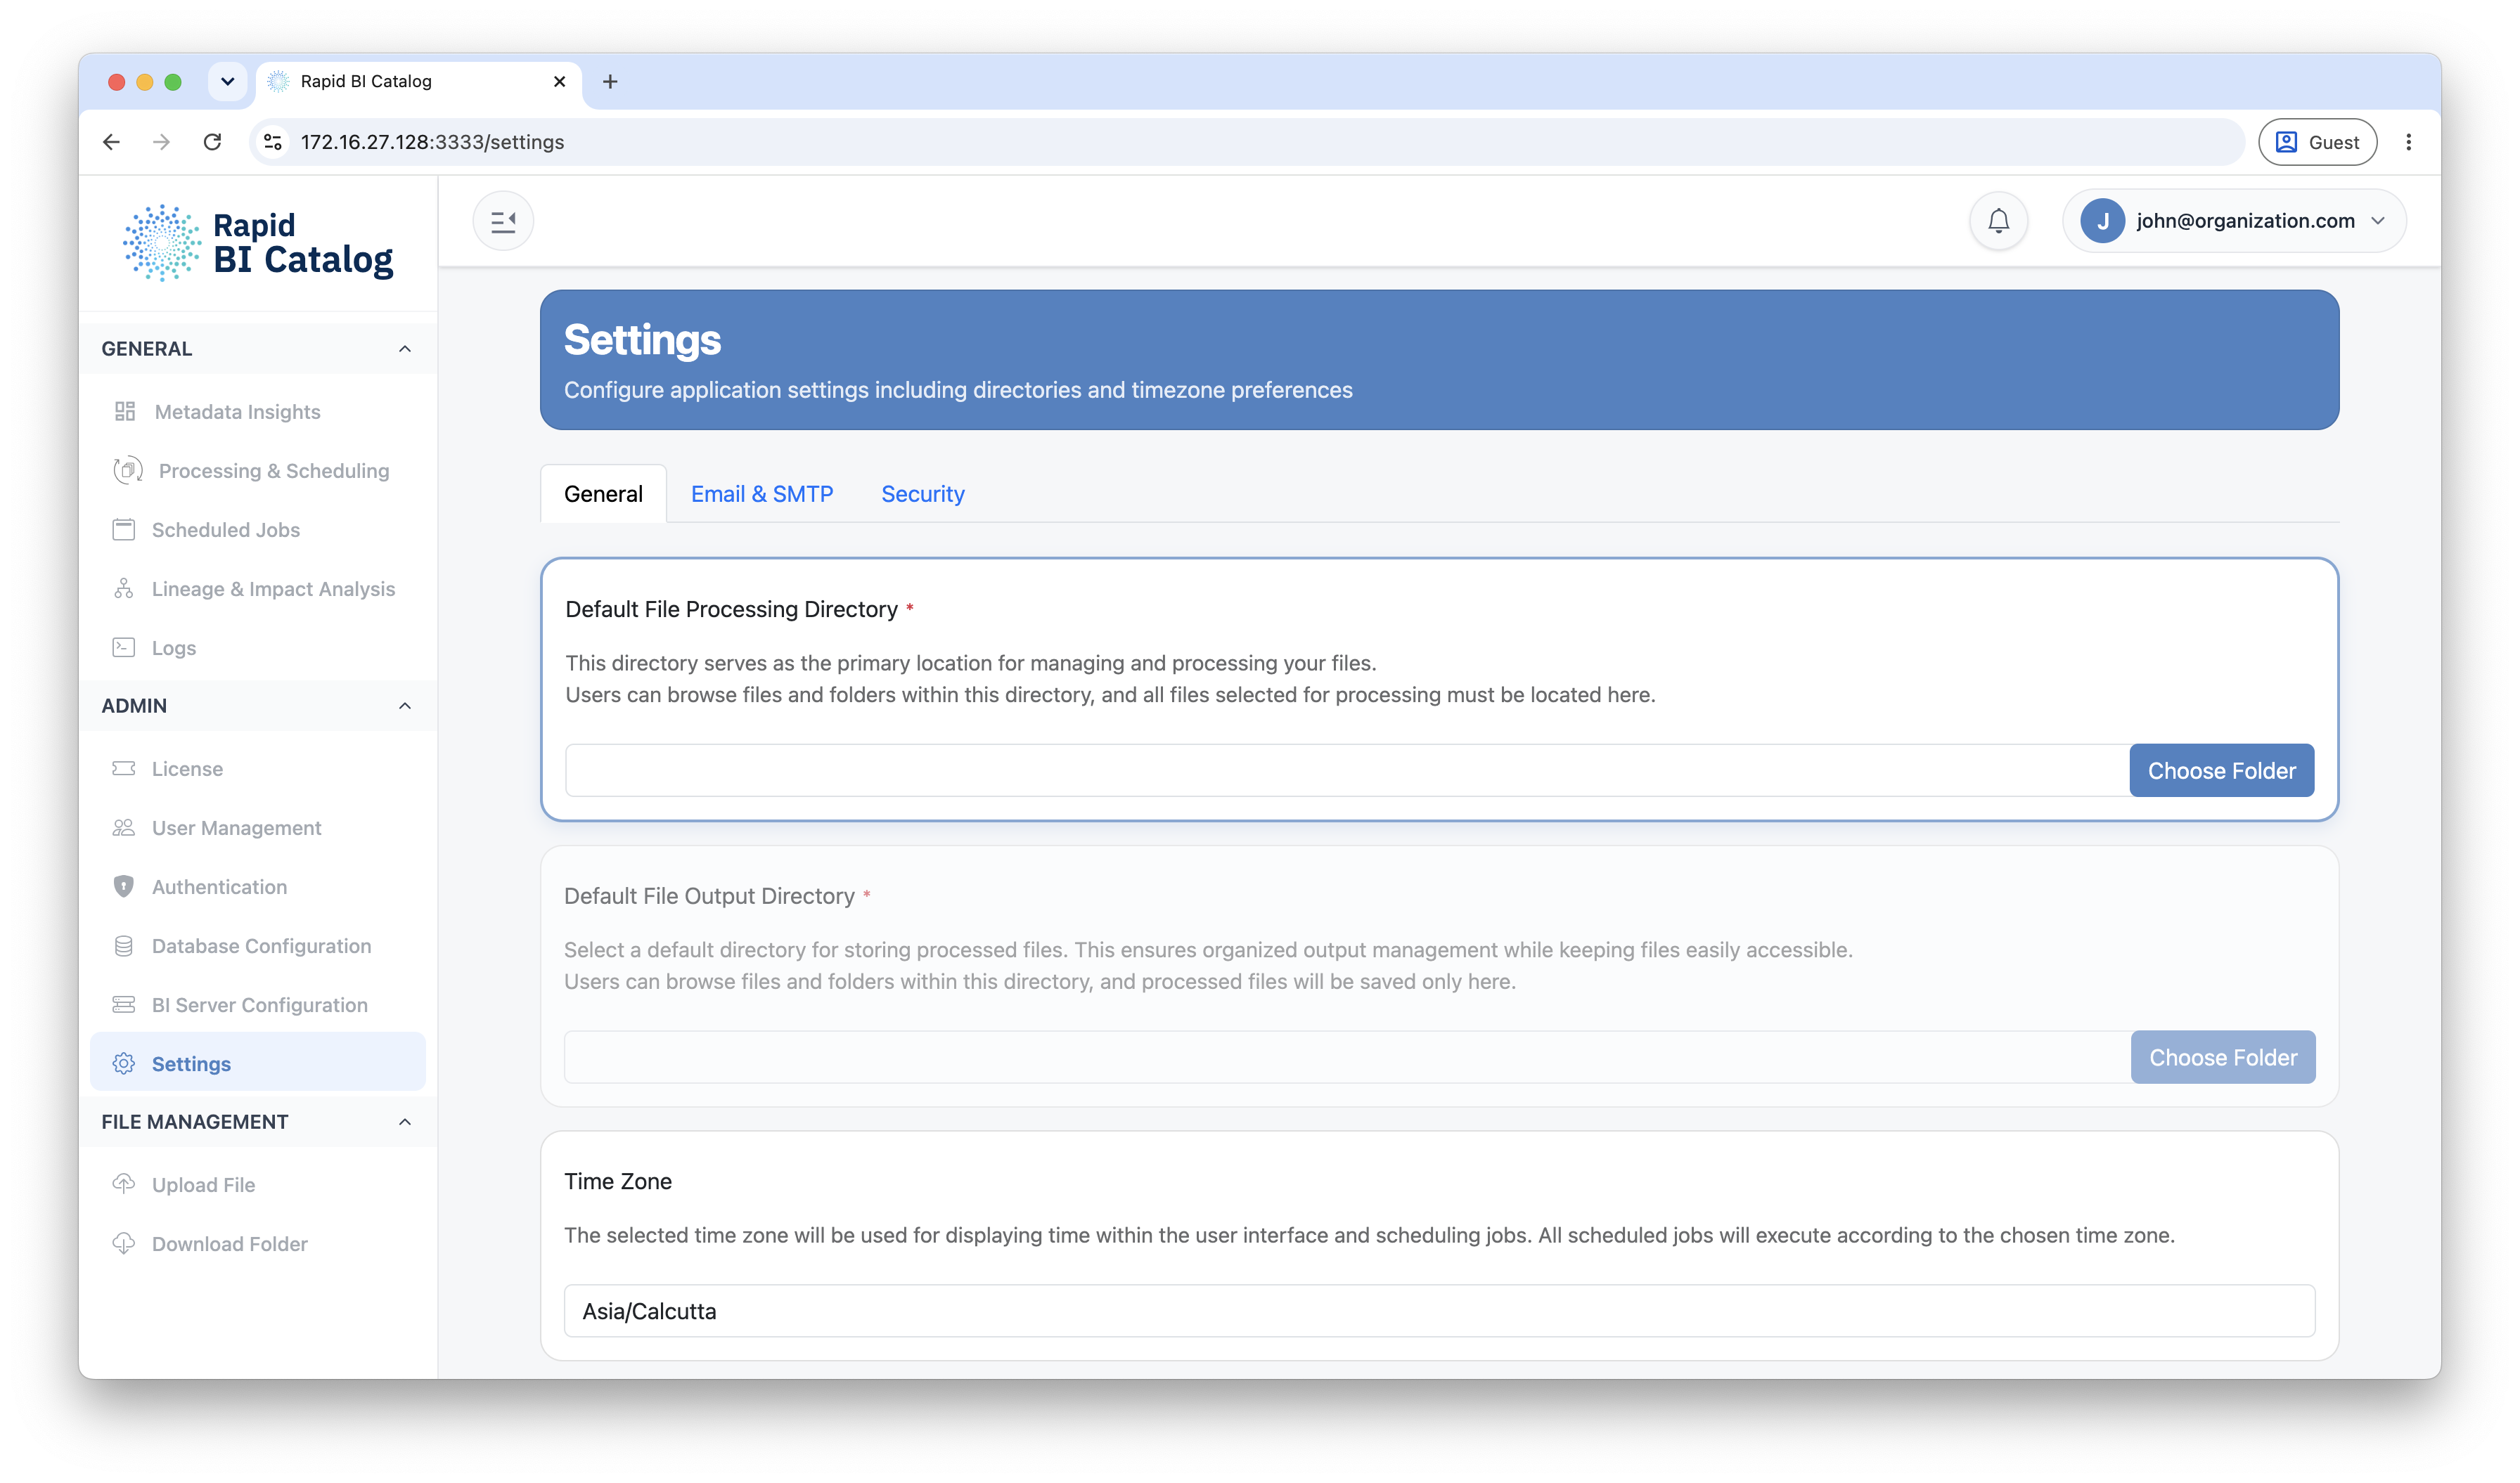
Task: Switch to the General tab
Action: 603,493
